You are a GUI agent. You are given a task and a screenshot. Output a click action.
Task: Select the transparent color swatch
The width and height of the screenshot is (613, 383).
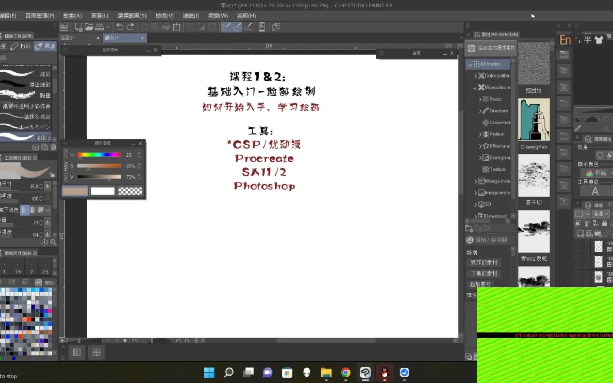(x=130, y=191)
